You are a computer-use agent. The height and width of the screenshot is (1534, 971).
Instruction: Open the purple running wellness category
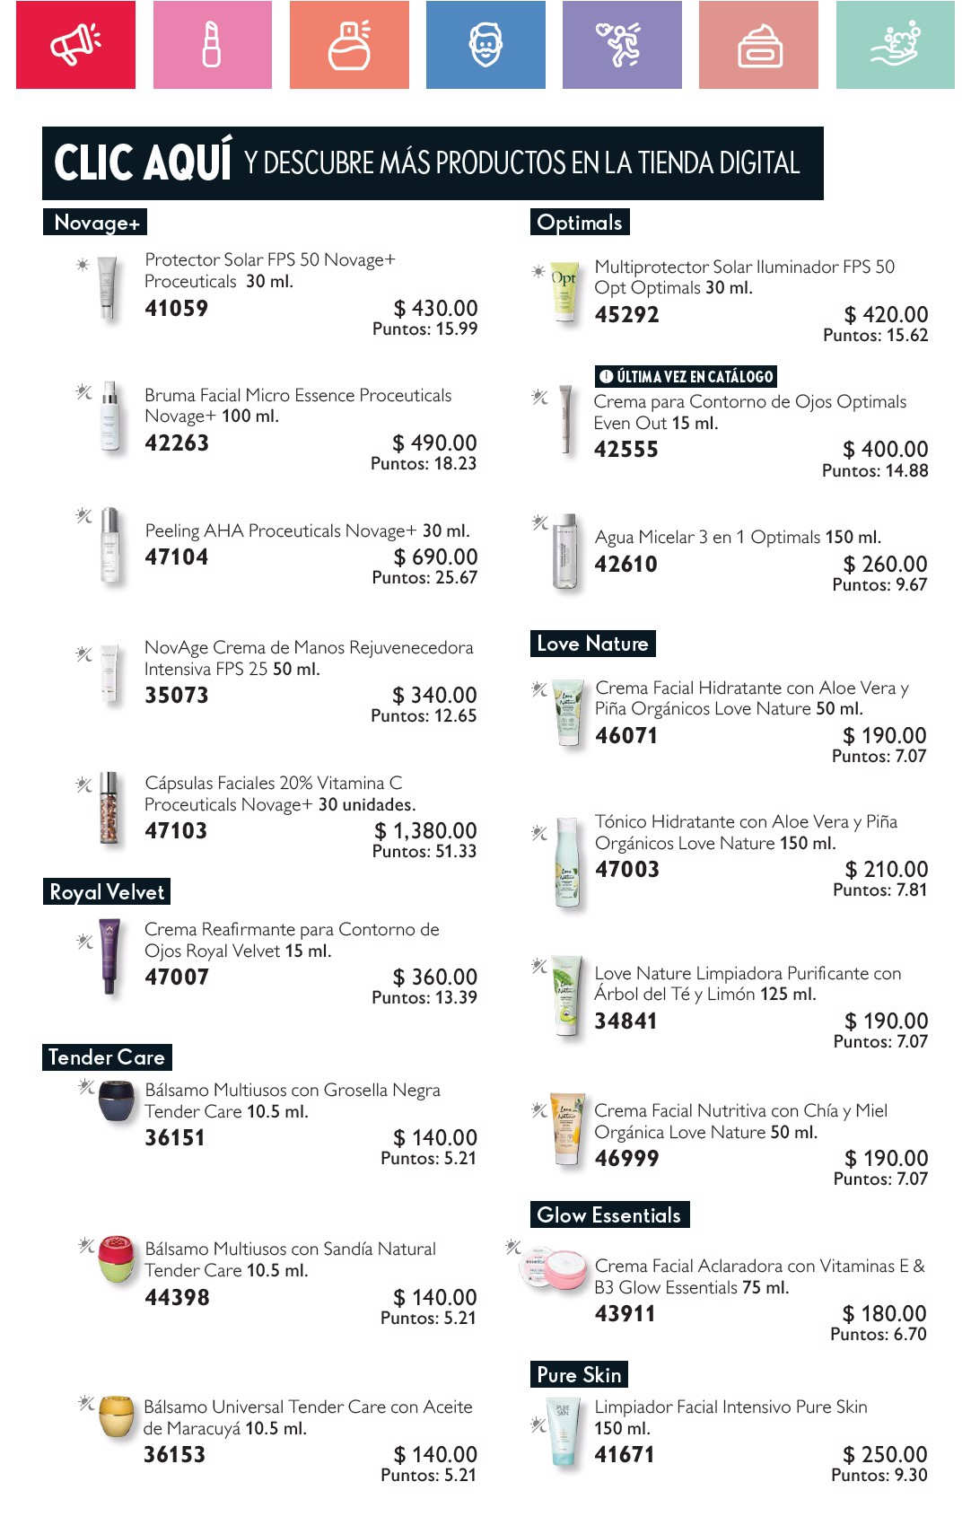click(x=622, y=45)
